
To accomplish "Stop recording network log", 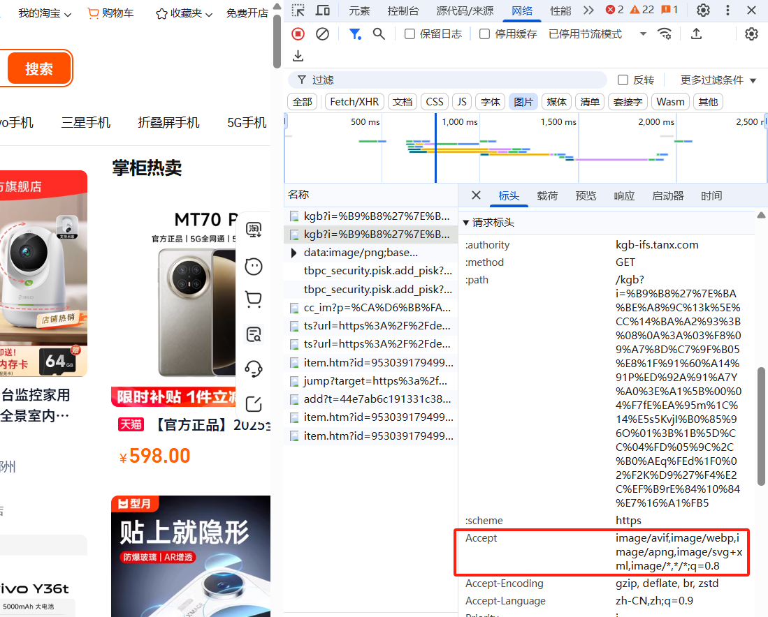I will tap(298, 34).
